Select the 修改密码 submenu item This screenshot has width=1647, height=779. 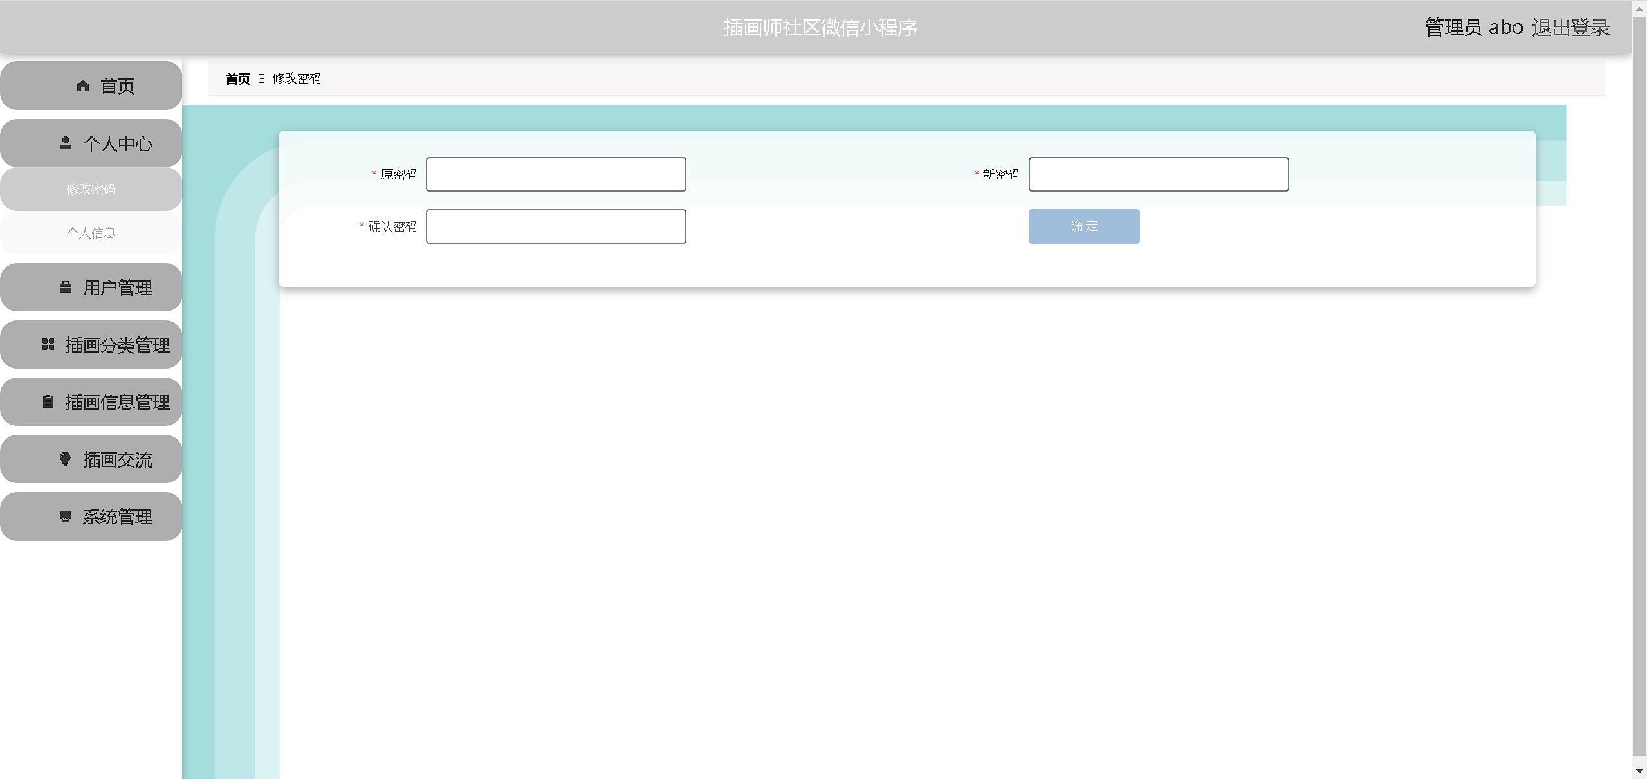91,189
